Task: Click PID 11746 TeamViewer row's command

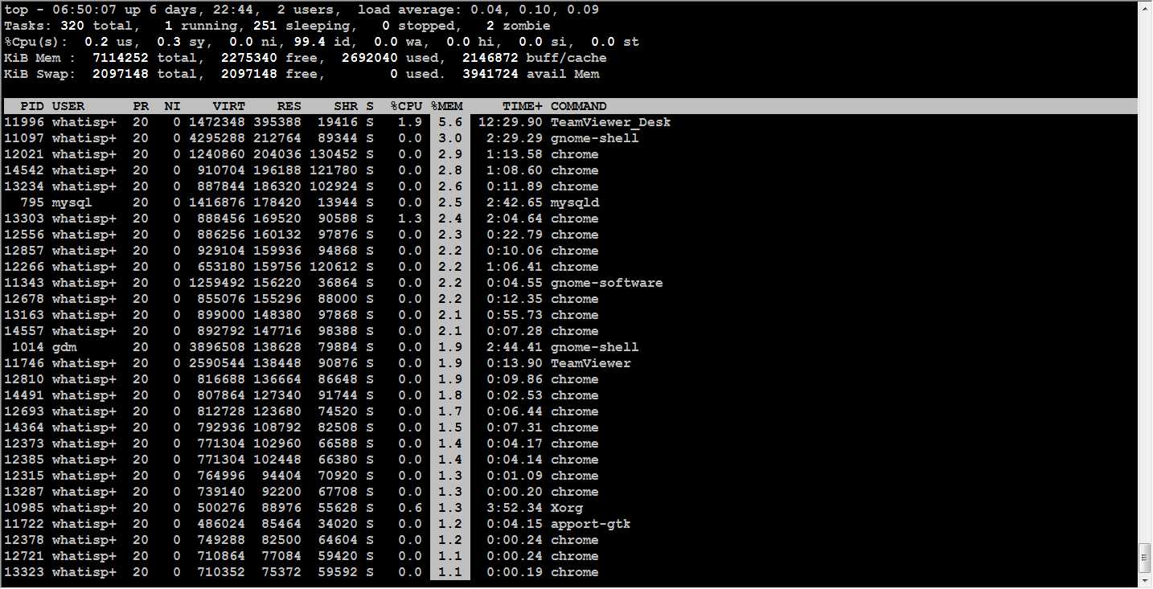Action: 591,363
